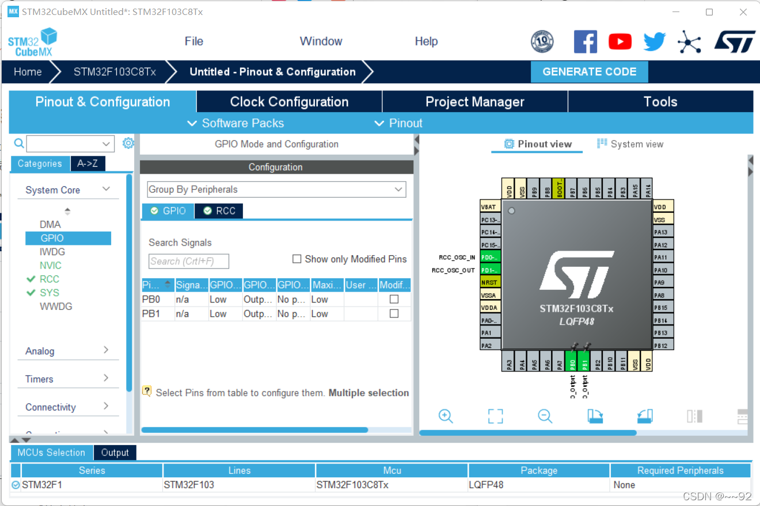
Task: Open the RCC configuration tab
Action: tap(219, 211)
